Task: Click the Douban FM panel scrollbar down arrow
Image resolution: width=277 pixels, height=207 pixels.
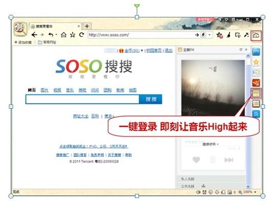Action: [248, 187]
